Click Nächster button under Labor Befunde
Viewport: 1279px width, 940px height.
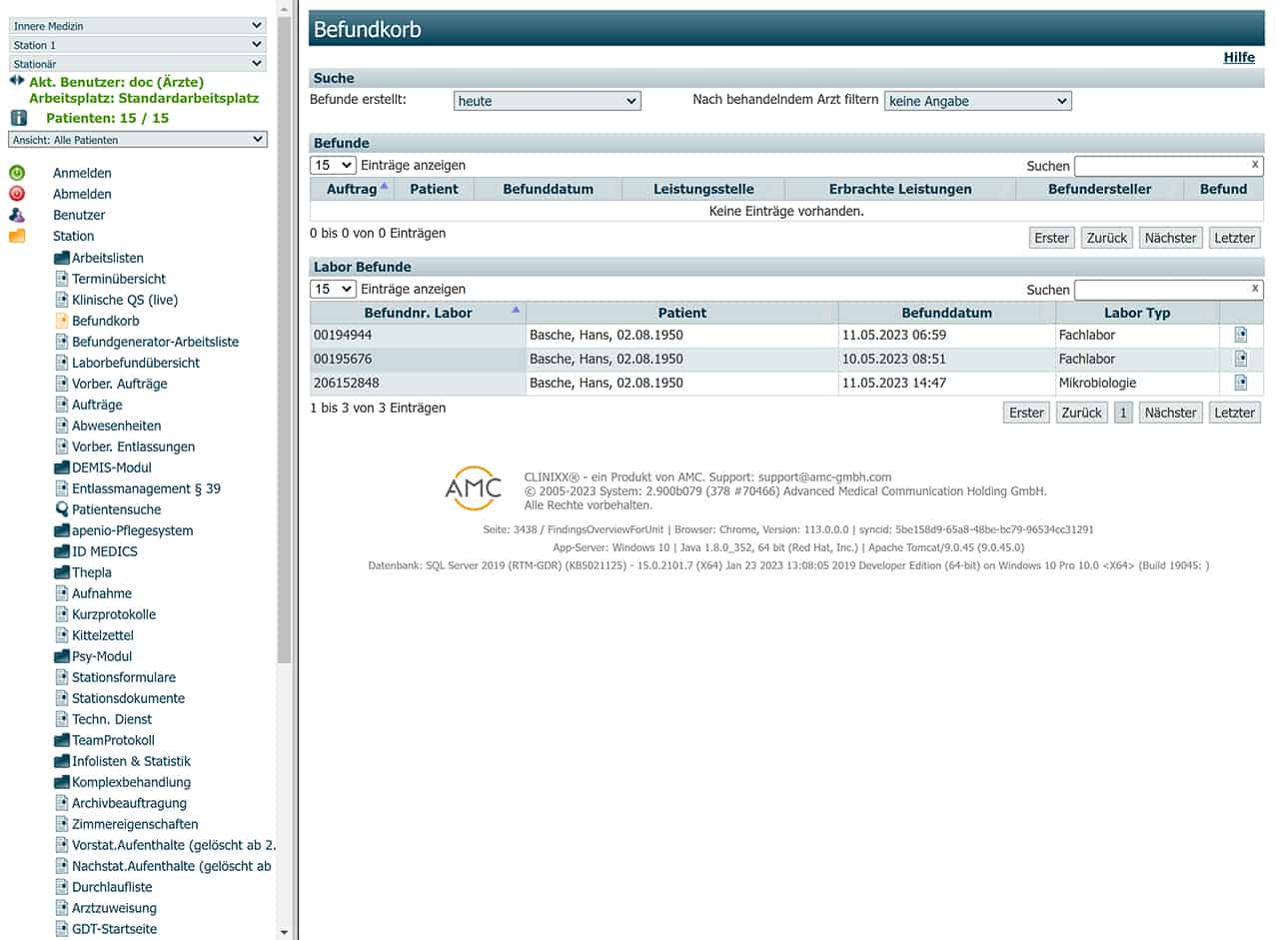1170,413
